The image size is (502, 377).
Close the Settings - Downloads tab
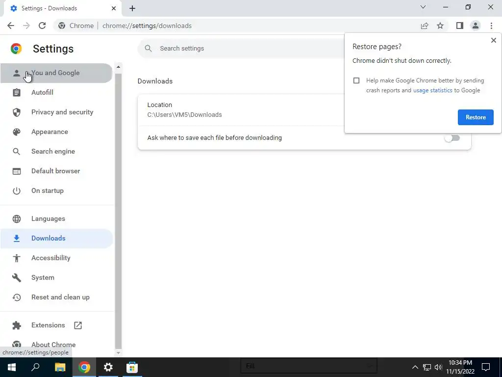tap(114, 8)
